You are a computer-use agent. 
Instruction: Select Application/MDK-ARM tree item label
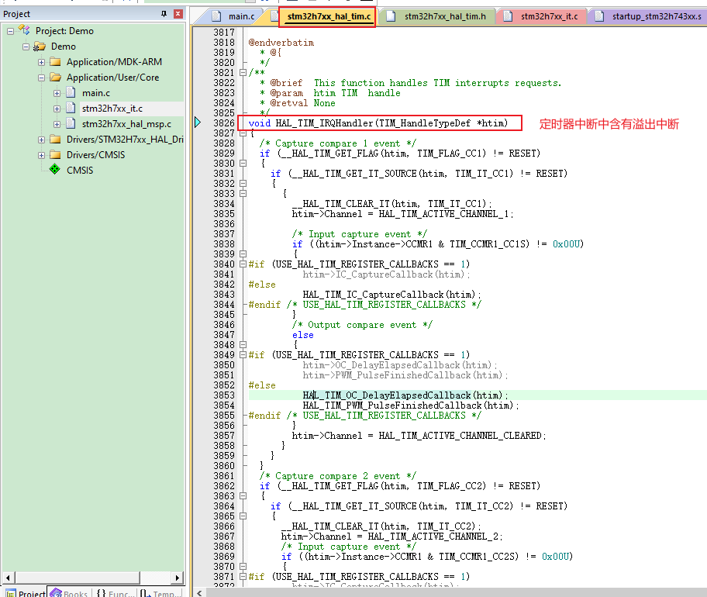[114, 62]
